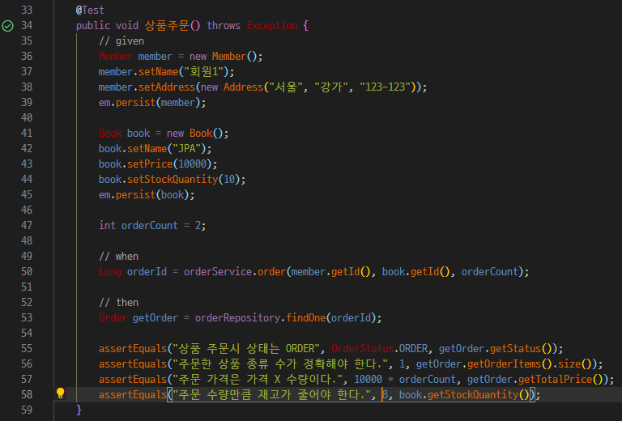Click the getStatus() call
The height and width of the screenshot is (421, 622).
(x=521, y=348)
